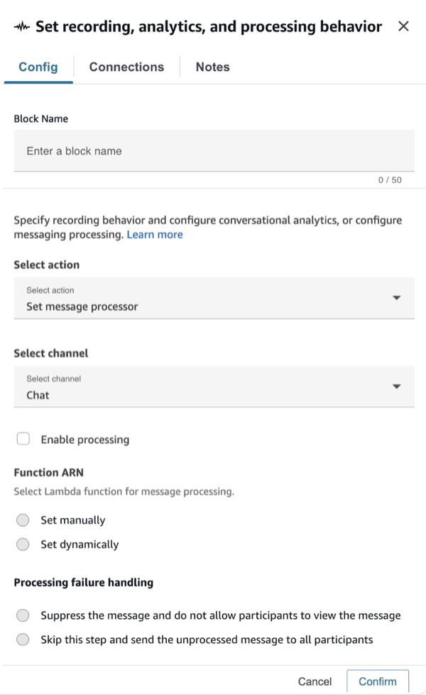Image resolution: width=426 pixels, height=695 pixels.
Task: Enable the Enable processing checkbox
Action: [22, 440]
